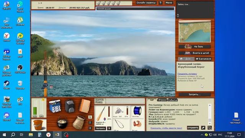Click chat scrollbar down arrow
The width and height of the screenshot is (245, 138).
point(210,123)
